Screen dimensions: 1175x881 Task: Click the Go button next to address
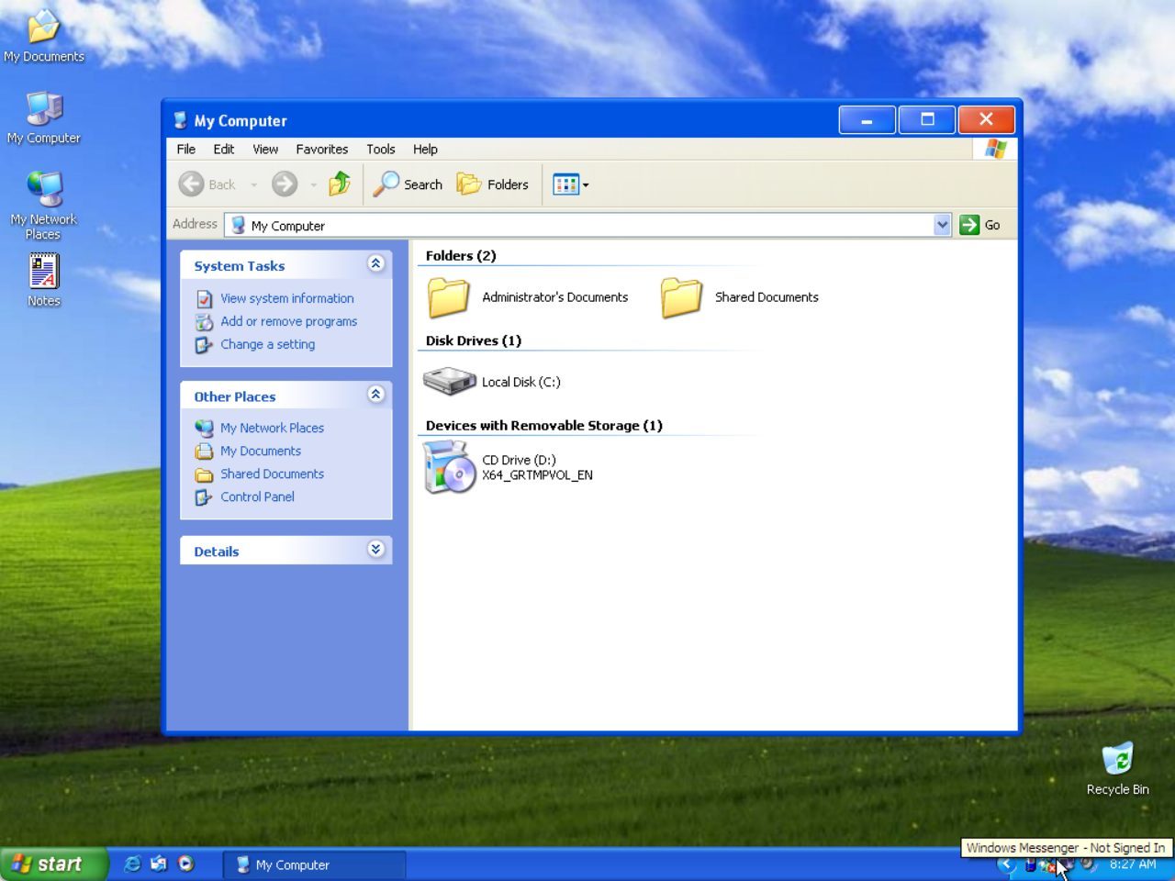(980, 225)
